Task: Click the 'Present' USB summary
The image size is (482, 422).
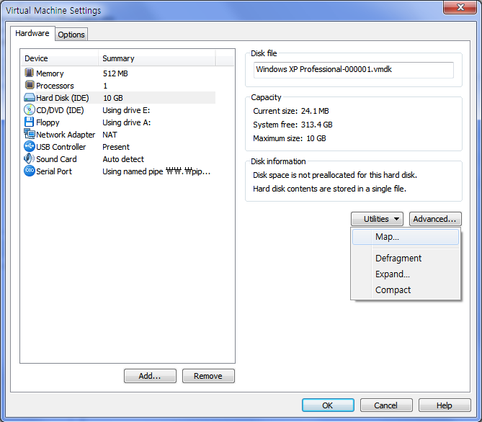Action: click(116, 147)
